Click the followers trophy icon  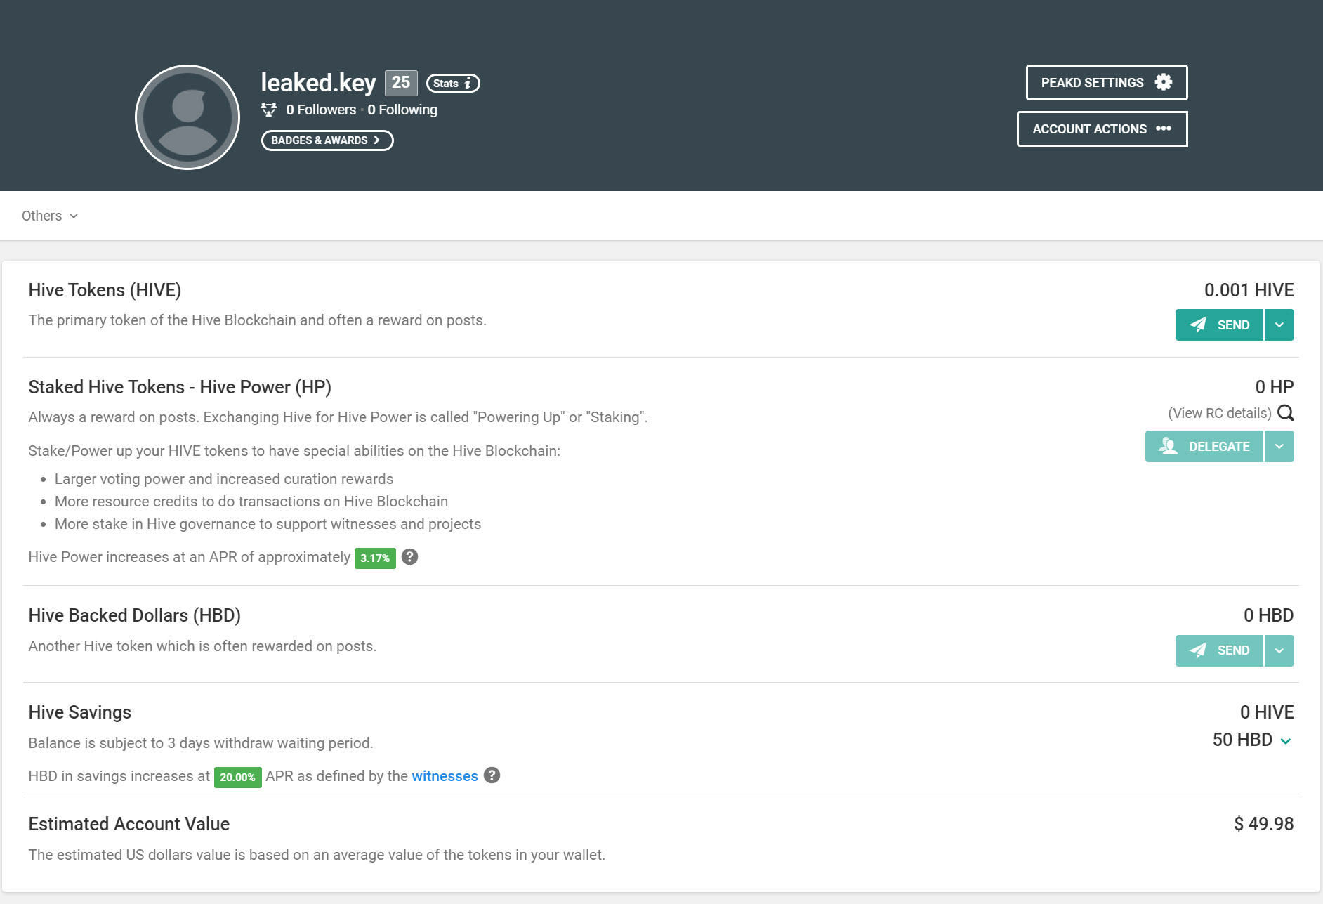[x=269, y=110]
